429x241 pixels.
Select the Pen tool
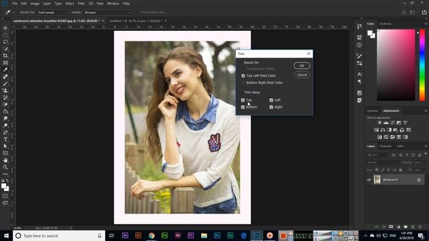(5, 133)
